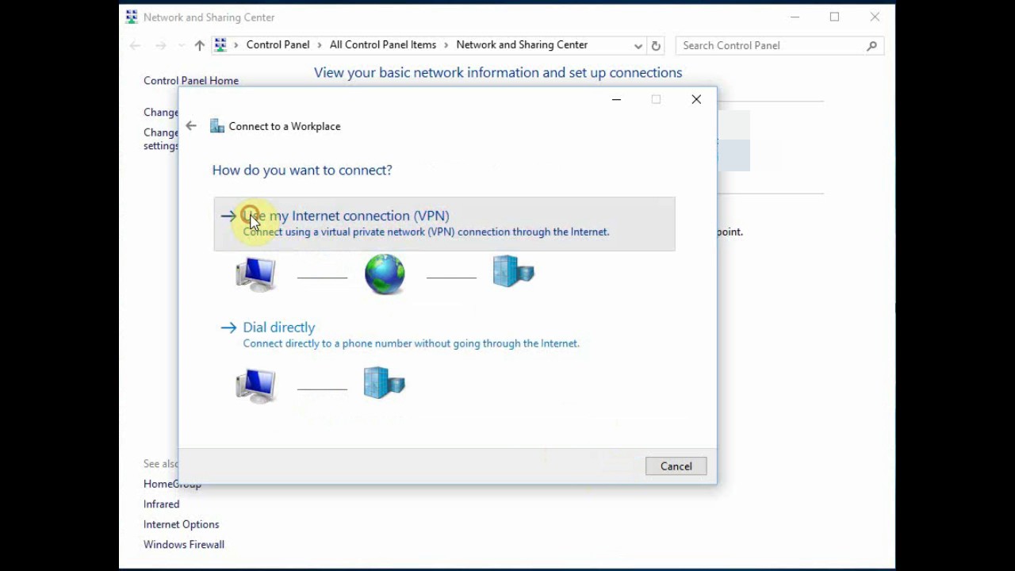
Task: Close the Connect to a Workplace dialog
Action: 696,99
